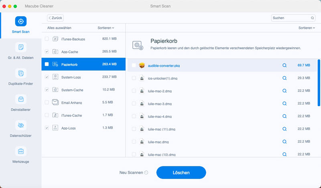The width and height of the screenshot is (321, 188).
Task: Check the Email Anhang checkbox
Action: 47,102
